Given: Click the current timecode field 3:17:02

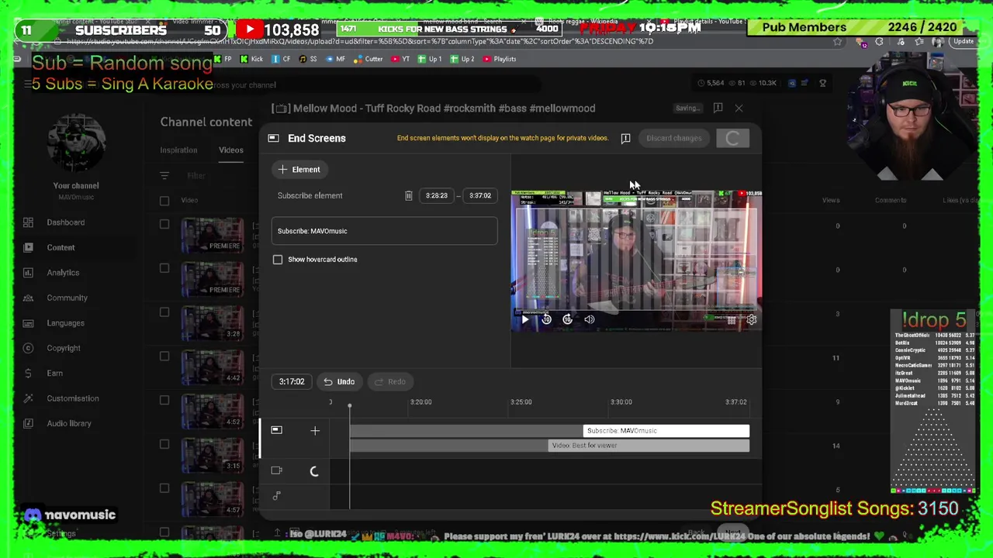Looking at the screenshot, I should (292, 381).
